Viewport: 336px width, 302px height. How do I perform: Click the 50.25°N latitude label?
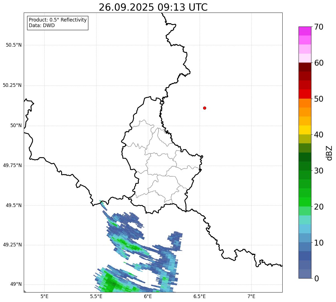click(12, 85)
